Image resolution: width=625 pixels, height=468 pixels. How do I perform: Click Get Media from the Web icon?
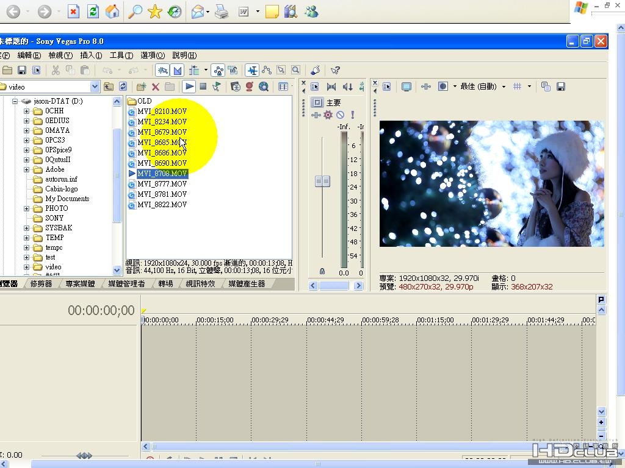(x=263, y=87)
